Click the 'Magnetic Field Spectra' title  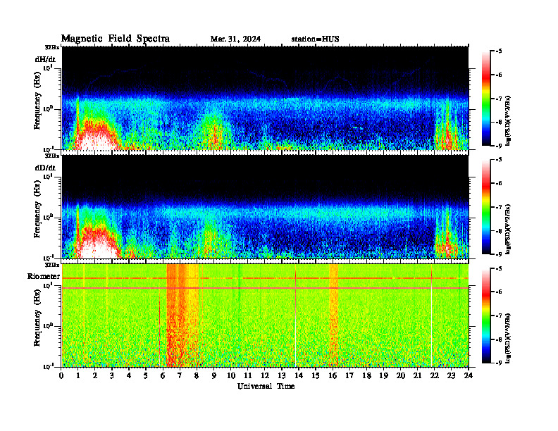115,39
